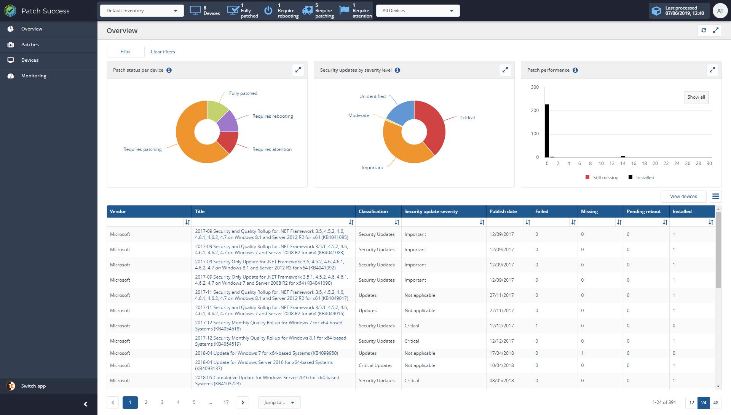Click the Fully patched checkmark icon
Image resolution: width=731 pixels, height=415 pixels.
coord(233,10)
